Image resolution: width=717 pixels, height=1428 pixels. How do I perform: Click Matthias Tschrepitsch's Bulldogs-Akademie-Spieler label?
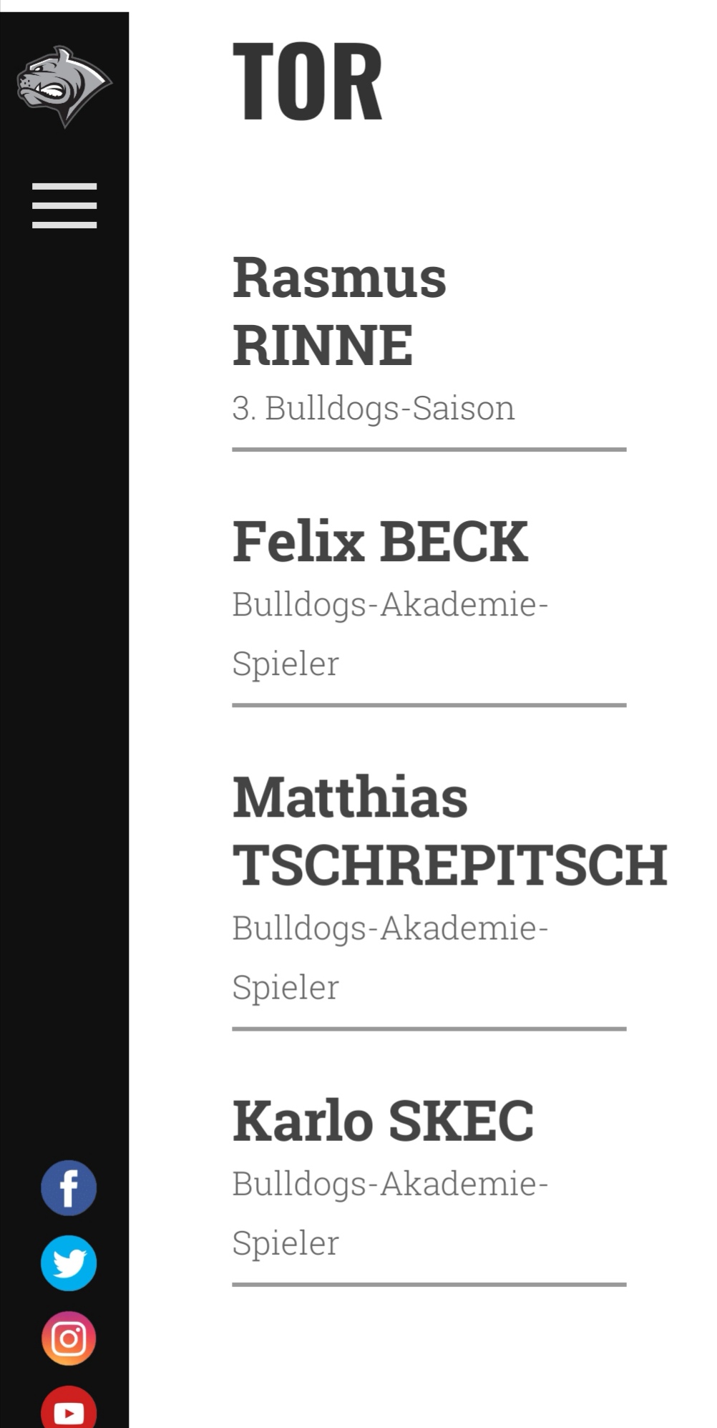(x=390, y=957)
